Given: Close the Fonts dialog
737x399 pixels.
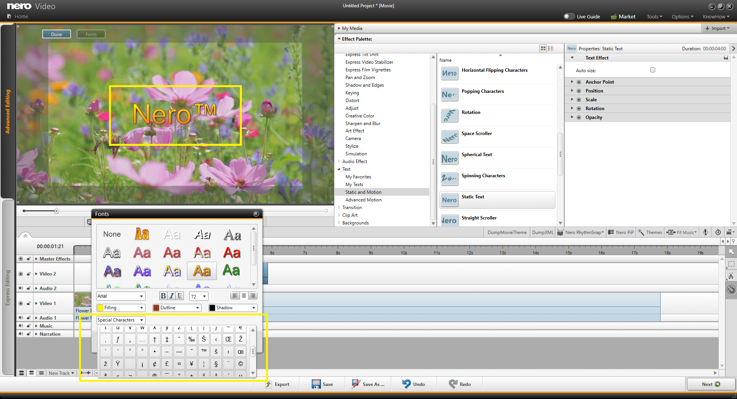Looking at the screenshot, I should point(256,214).
